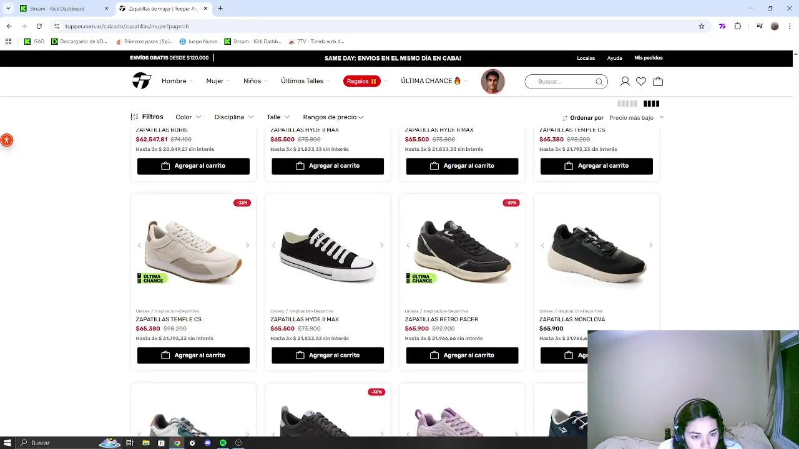Open the Chrome apps grid icon
The image size is (799, 449).
click(8, 41)
